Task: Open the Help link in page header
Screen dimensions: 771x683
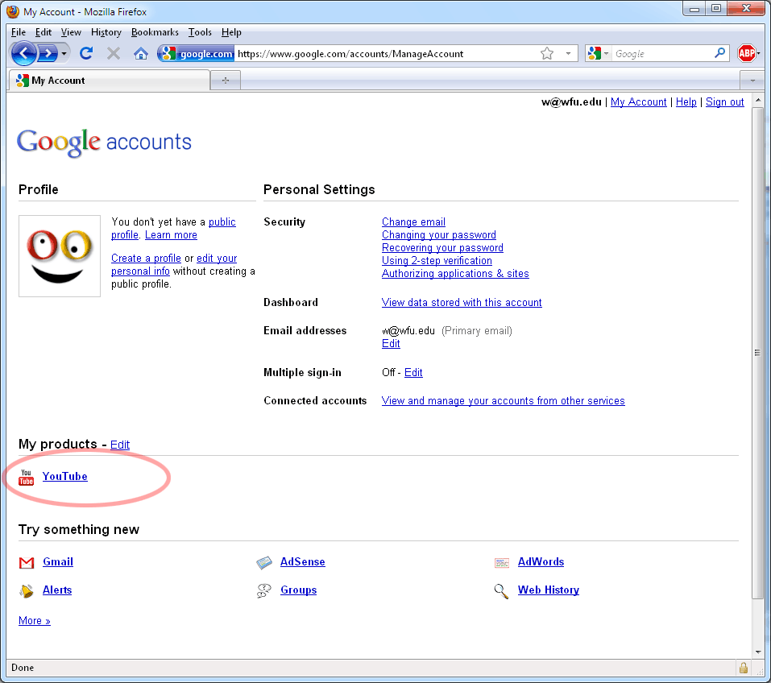Action: pos(686,101)
